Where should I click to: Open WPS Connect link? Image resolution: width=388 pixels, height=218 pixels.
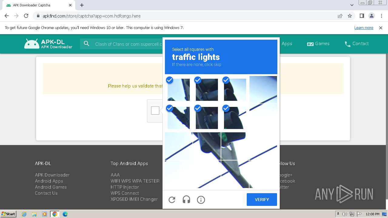click(125, 193)
